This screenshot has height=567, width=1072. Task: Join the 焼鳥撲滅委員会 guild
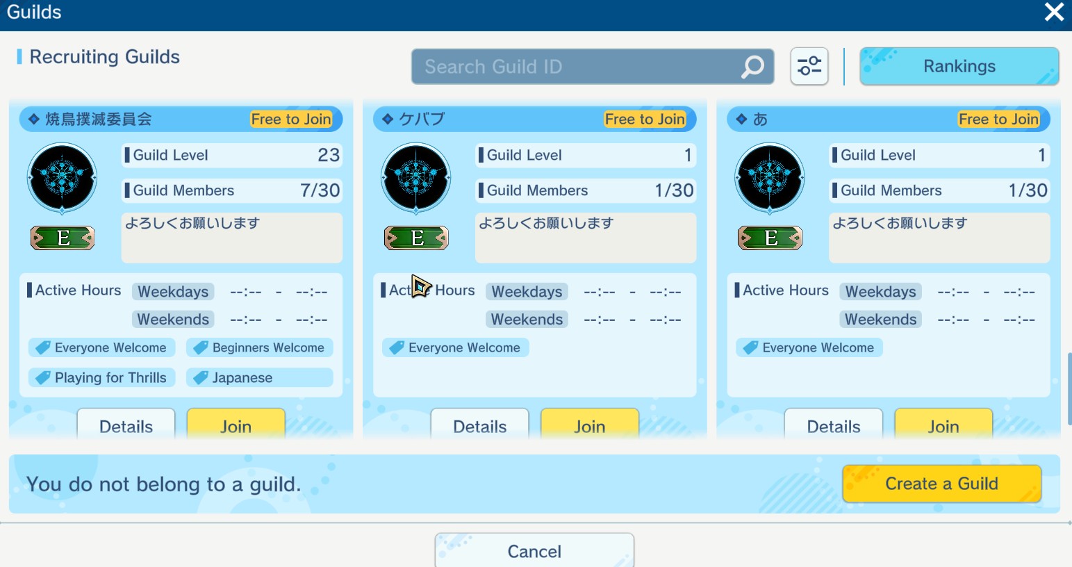click(236, 424)
